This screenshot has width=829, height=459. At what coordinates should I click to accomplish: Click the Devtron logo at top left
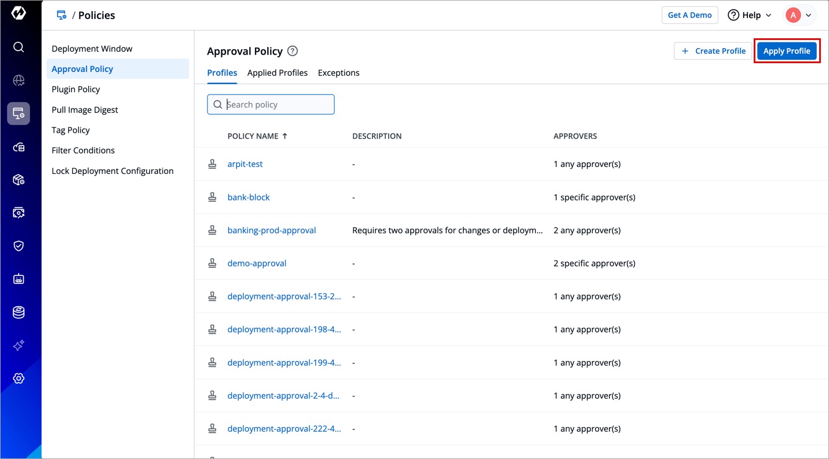19,13
